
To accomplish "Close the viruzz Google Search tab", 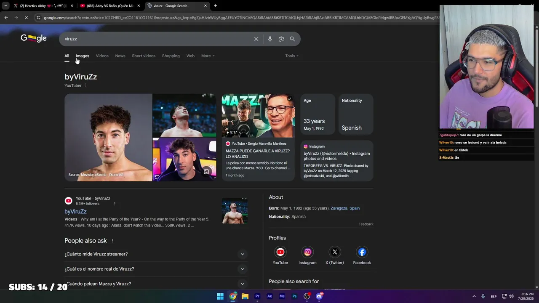I will point(205,6).
